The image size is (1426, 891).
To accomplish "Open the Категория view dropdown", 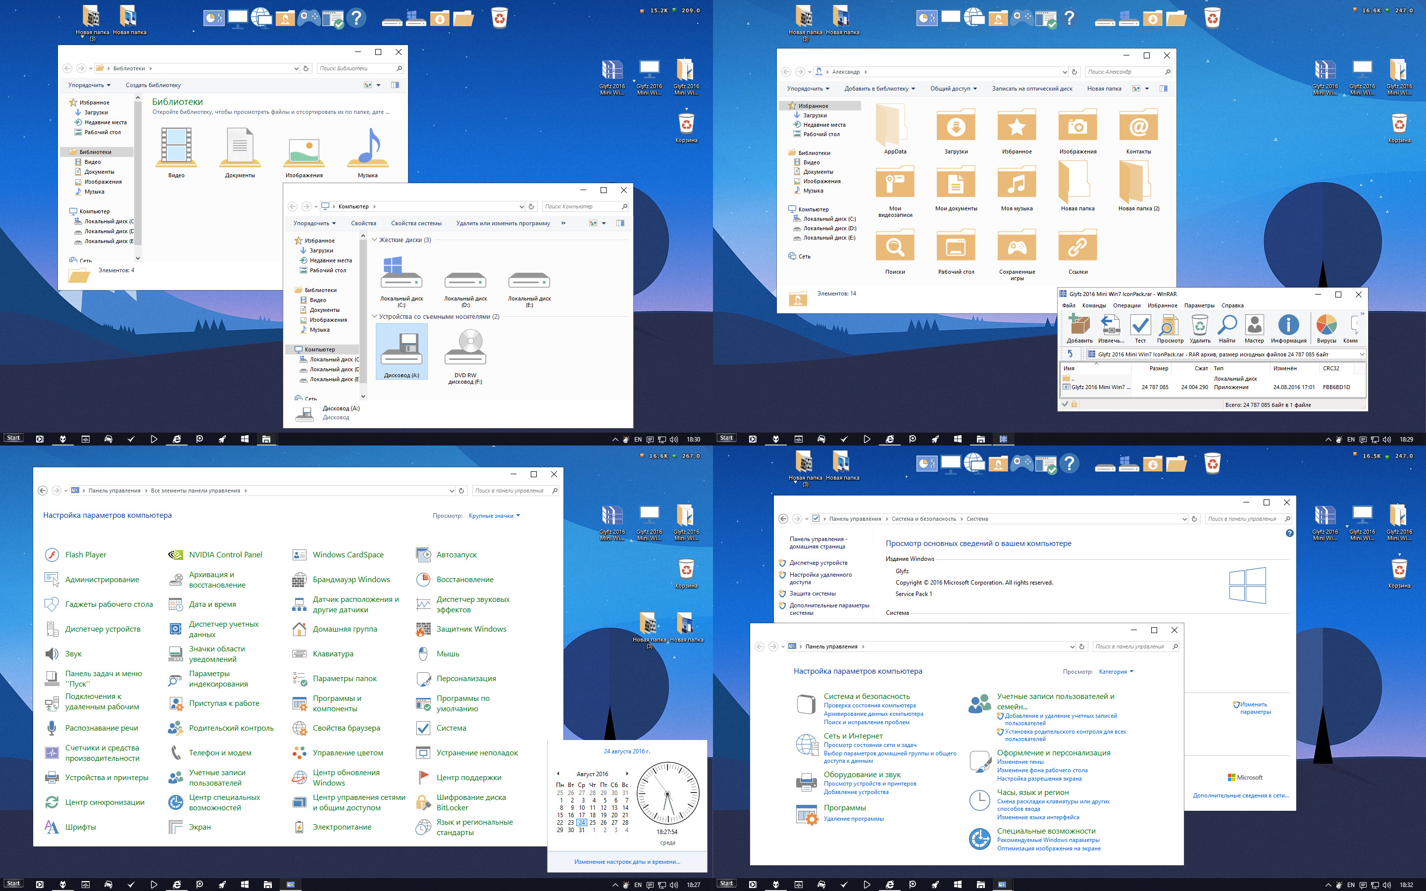I will (1116, 671).
